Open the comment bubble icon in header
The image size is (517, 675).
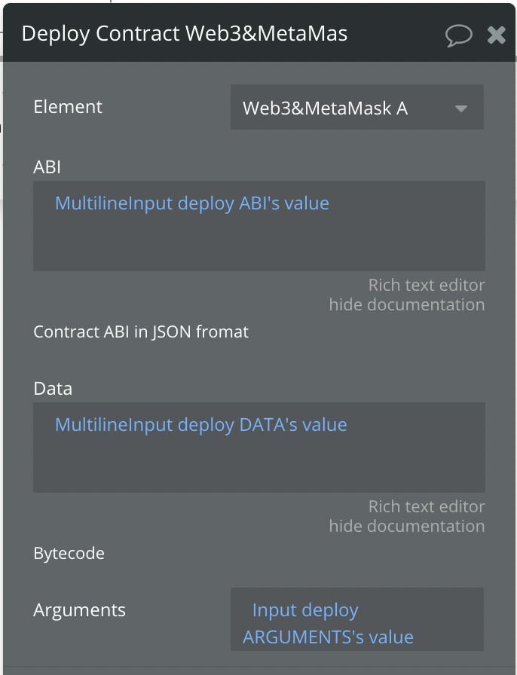tap(459, 35)
